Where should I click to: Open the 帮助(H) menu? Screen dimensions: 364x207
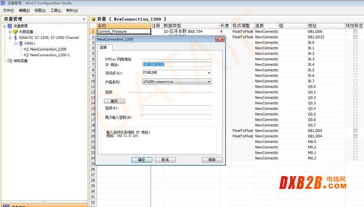72,10
